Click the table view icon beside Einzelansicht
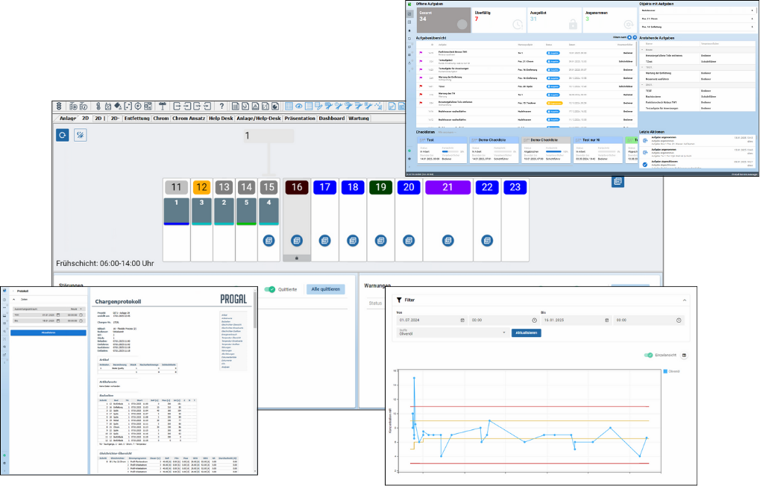 point(685,355)
